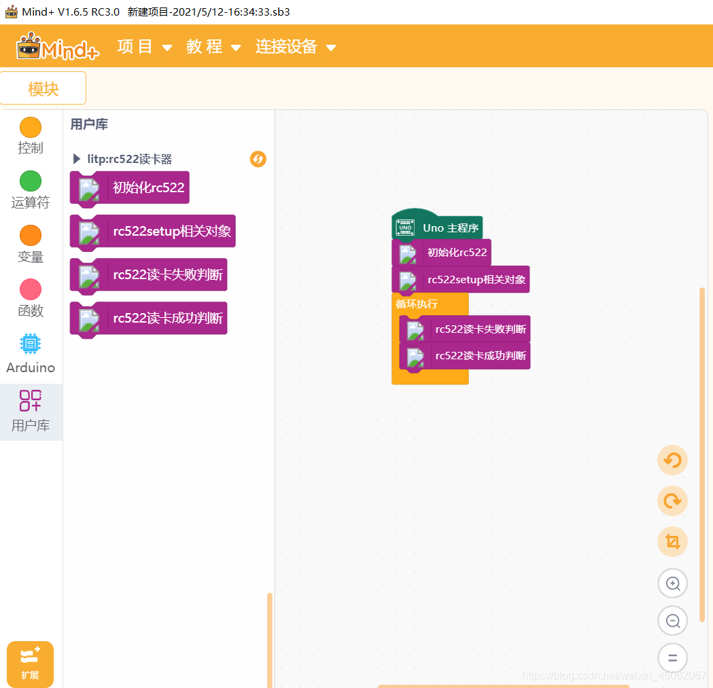Click the image icon on palette rc522读卡失败判断
713x688 pixels.
point(89,276)
